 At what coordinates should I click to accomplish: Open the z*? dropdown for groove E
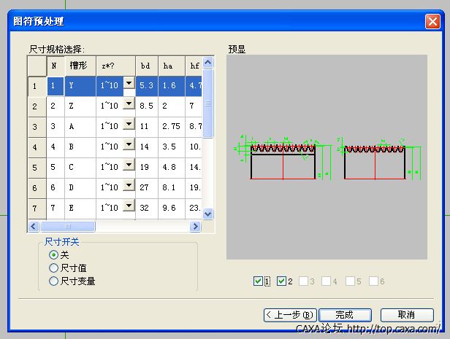tap(129, 207)
